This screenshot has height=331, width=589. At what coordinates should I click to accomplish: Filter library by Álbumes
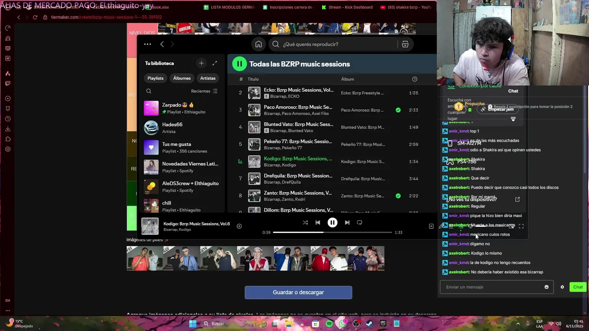point(182,78)
